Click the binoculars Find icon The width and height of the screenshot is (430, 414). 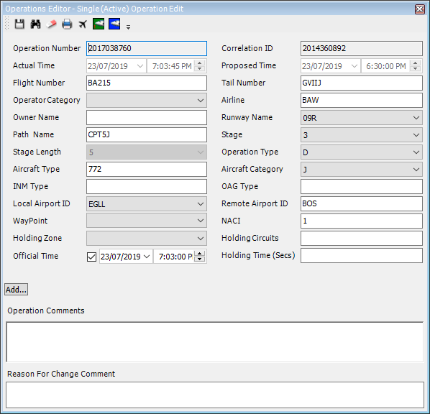coord(35,24)
